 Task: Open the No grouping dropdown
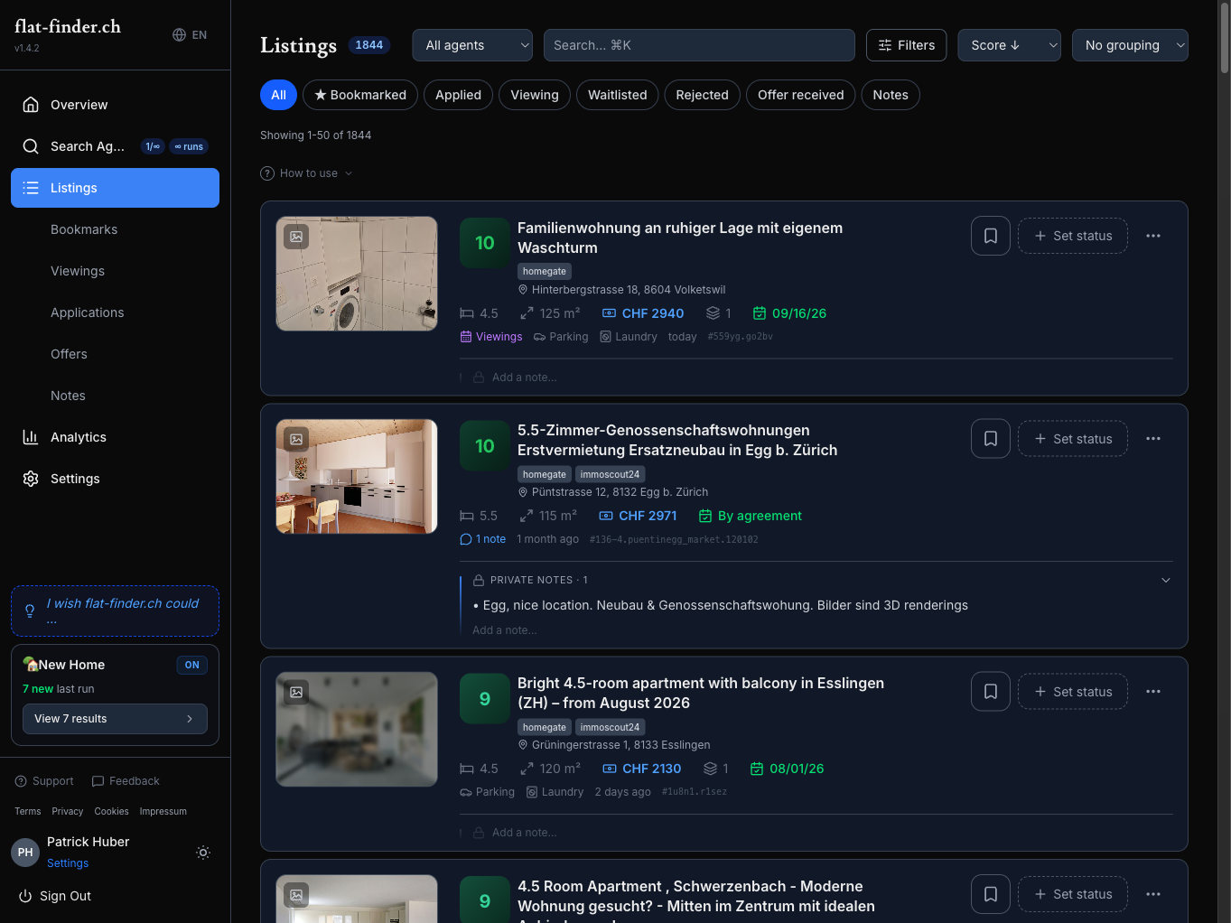(x=1130, y=45)
